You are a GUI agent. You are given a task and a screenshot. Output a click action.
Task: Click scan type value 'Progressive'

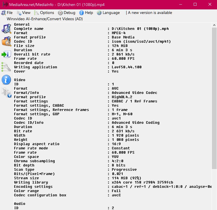point(124,170)
